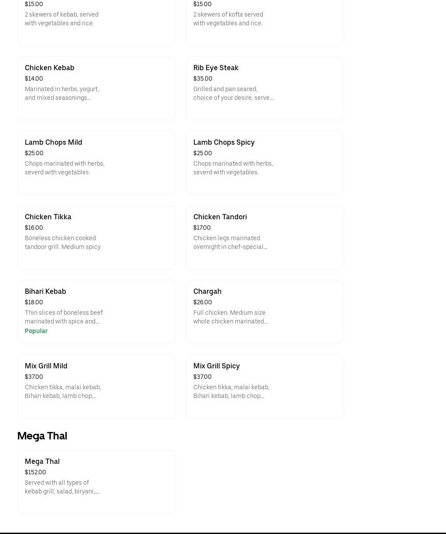Open the $152.00 Mega Thal item card
446x534 pixels.
pyautogui.click(x=96, y=482)
